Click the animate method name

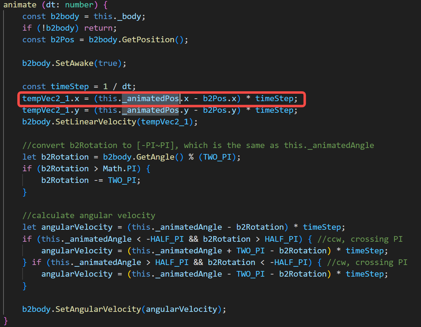point(19,5)
